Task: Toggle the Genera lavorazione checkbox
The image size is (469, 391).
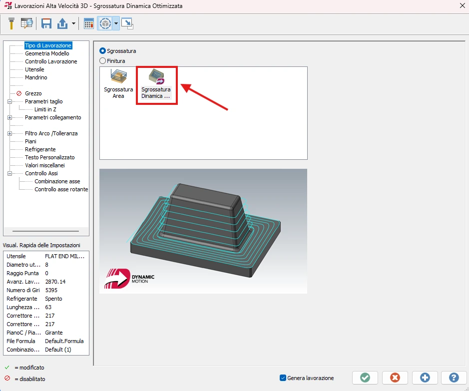Action: [283, 378]
